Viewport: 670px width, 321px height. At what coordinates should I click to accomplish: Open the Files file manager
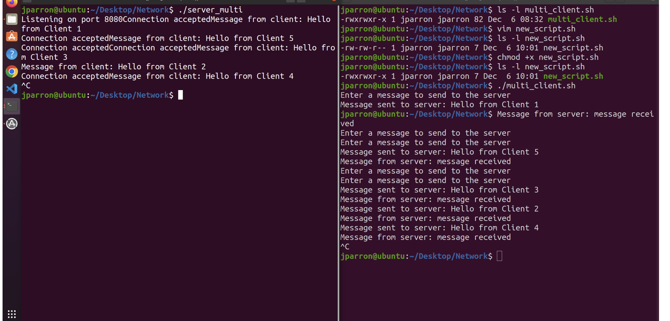coord(11,19)
